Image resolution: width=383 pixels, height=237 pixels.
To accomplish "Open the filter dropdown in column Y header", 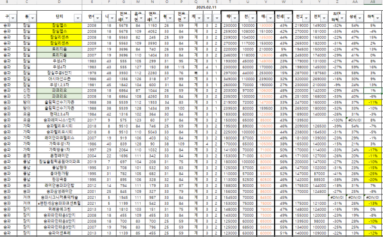I will point(324,18).
